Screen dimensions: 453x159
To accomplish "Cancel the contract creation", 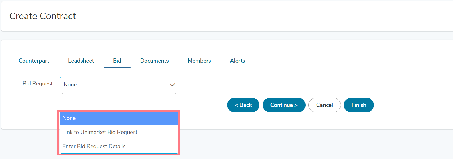I will click(x=324, y=105).
